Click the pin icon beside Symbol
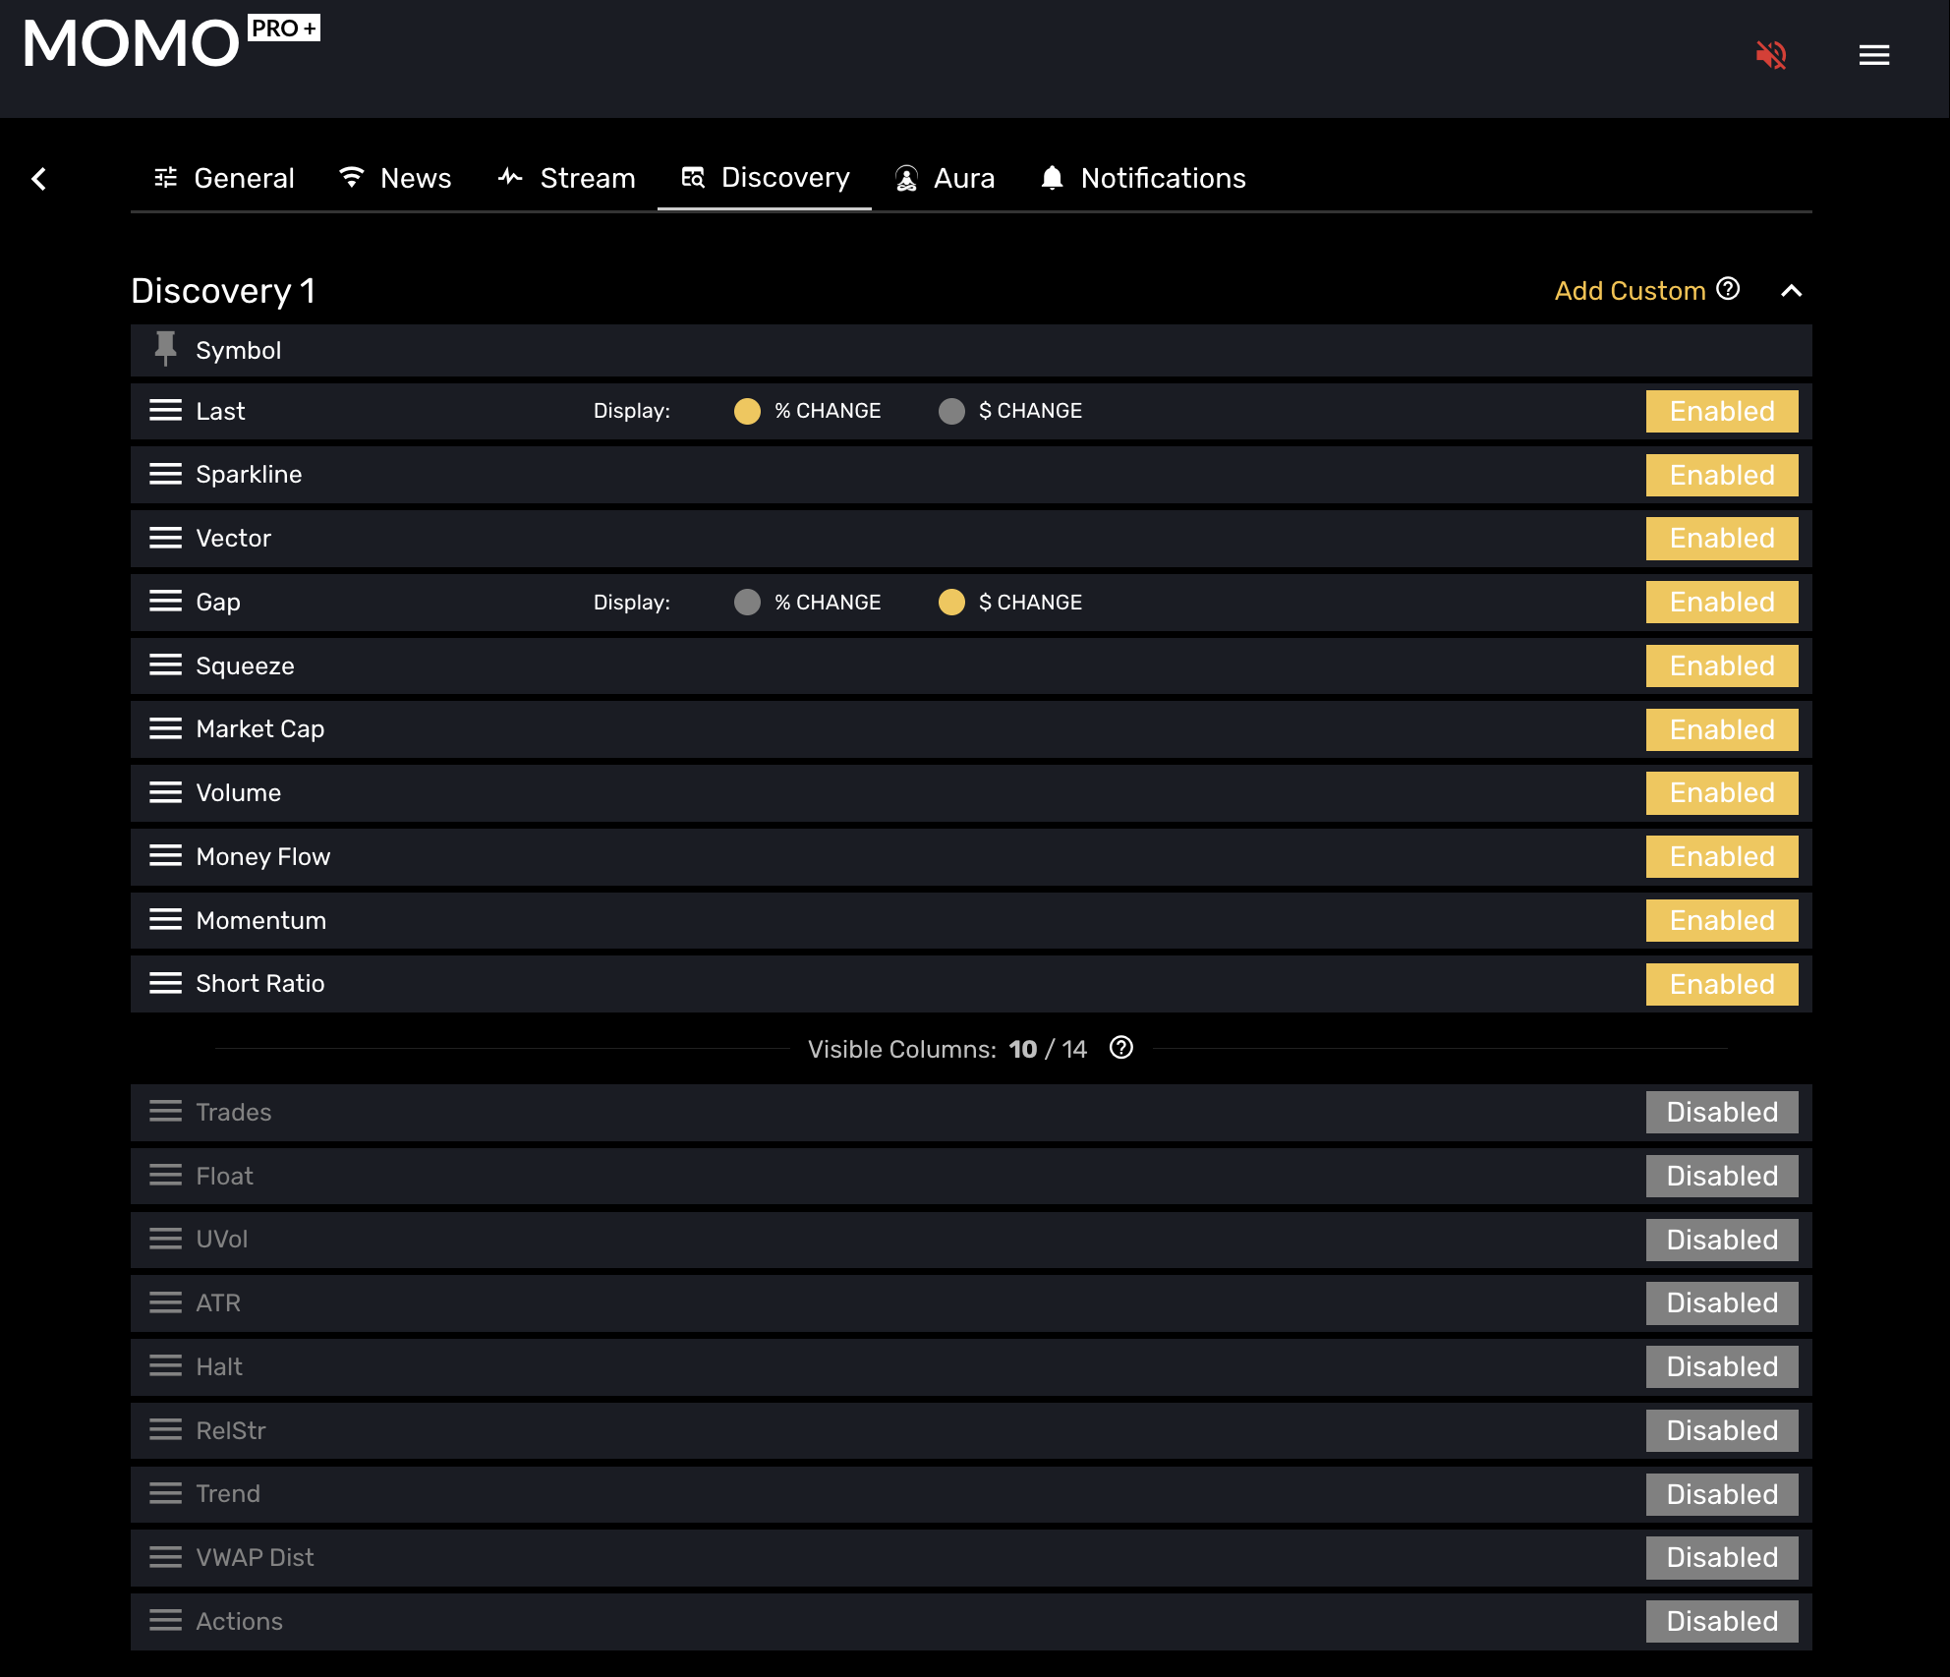The image size is (1950, 1677). pos(165,349)
